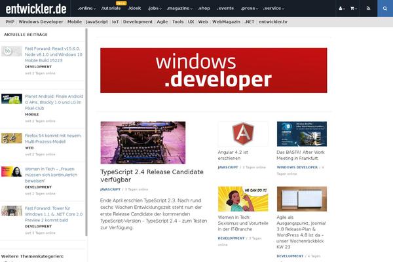Screen dimensions: 393x262
Task: Open Das BASTA! After Work Meeting article
Action: pyautogui.click(x=301, y=155)
